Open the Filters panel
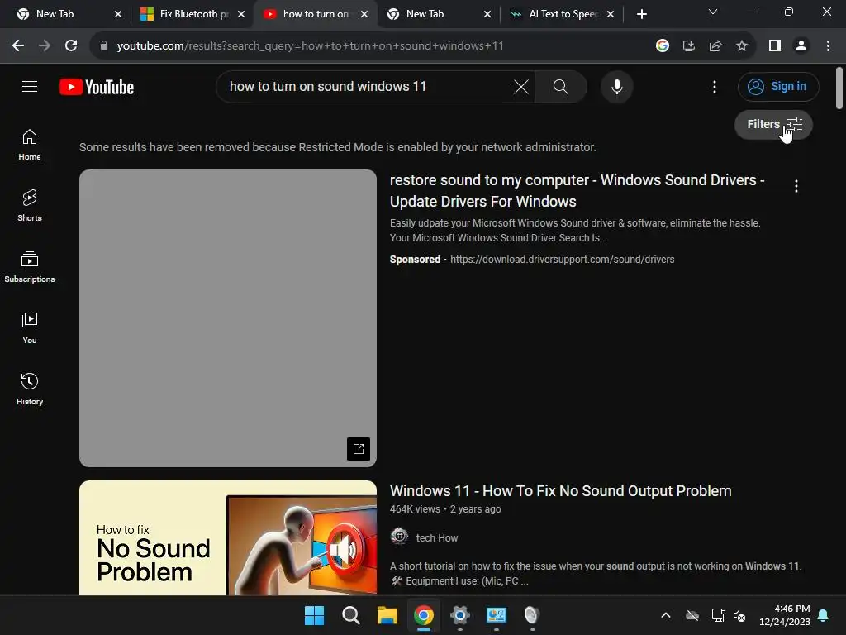The width and height of the screenshot is (846, 635). [x=773, y=124]
